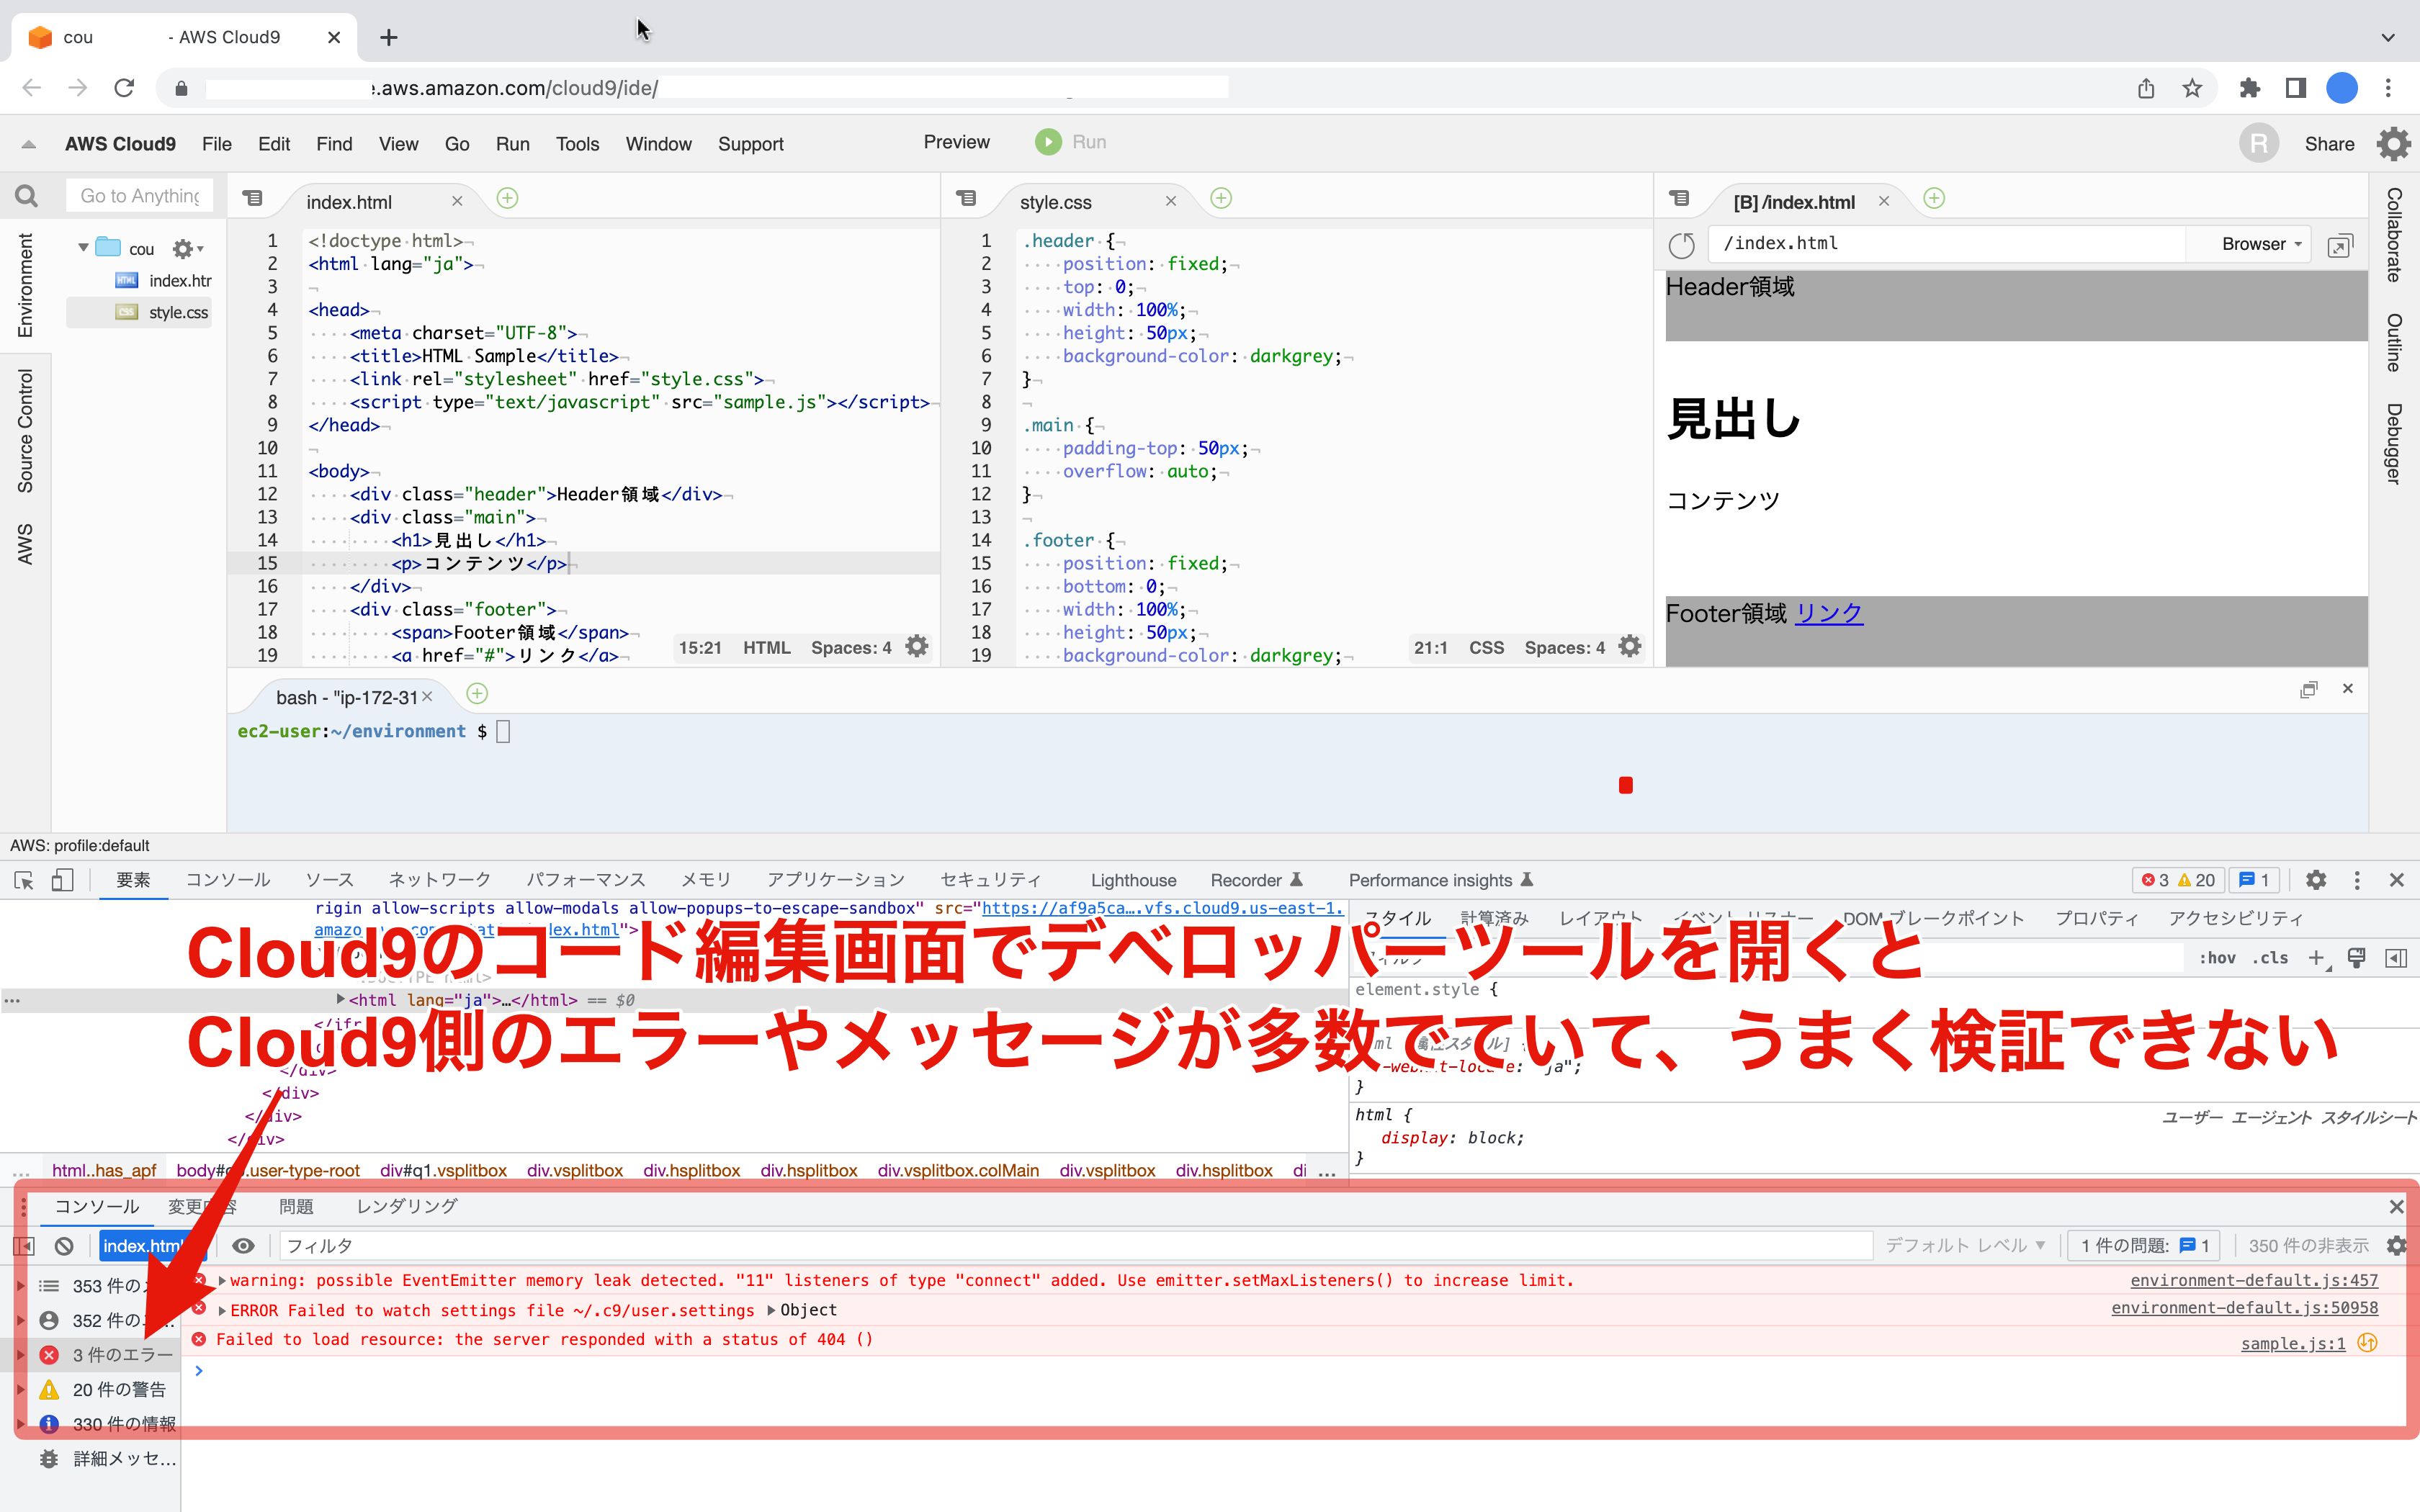Click the console filter field
This screenshot has width=2420, height=1512.
click(x=1075, y=1246)
